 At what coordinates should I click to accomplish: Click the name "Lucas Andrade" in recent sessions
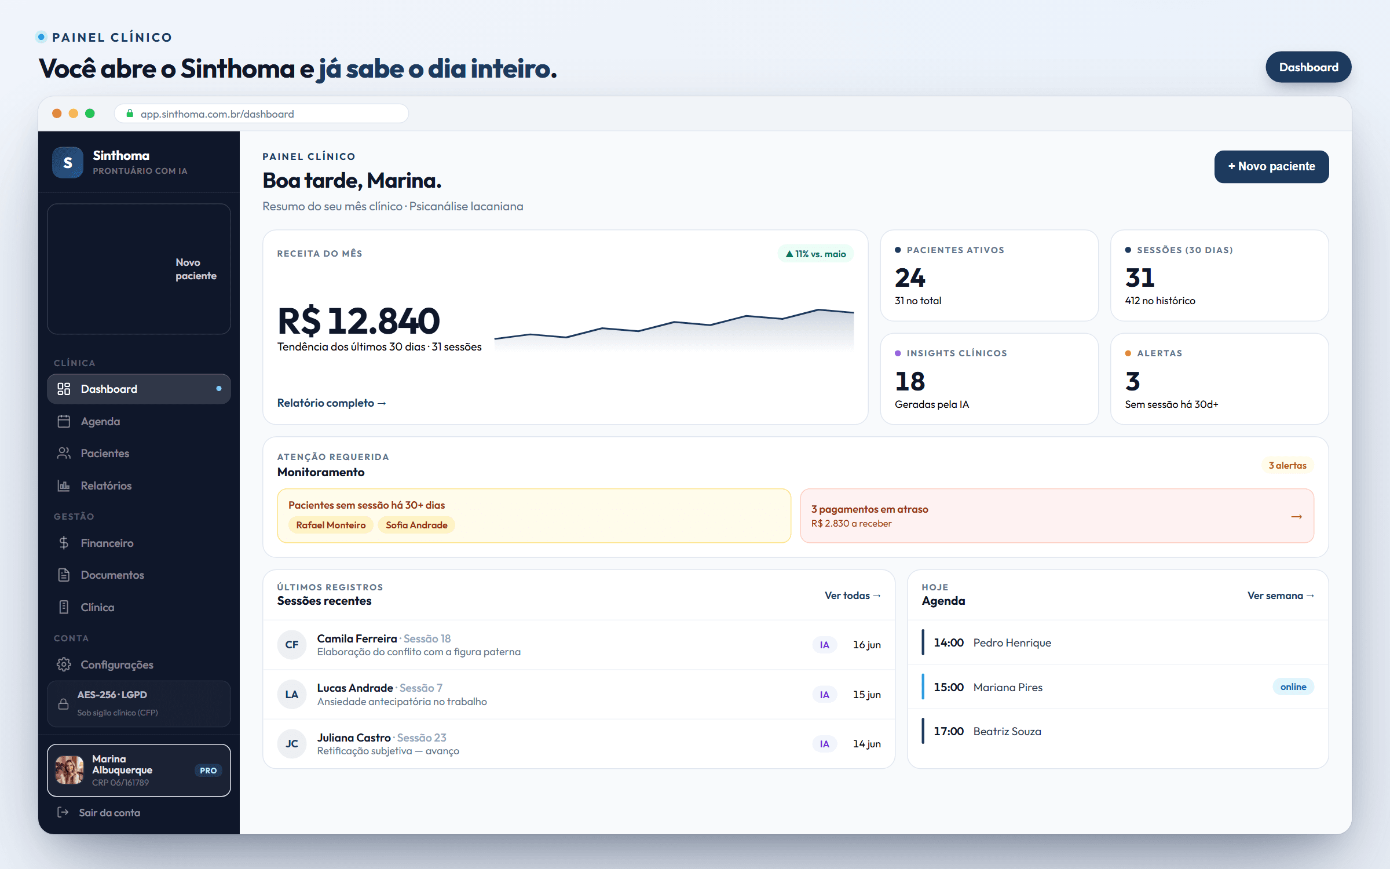click(x=355, y=688)
